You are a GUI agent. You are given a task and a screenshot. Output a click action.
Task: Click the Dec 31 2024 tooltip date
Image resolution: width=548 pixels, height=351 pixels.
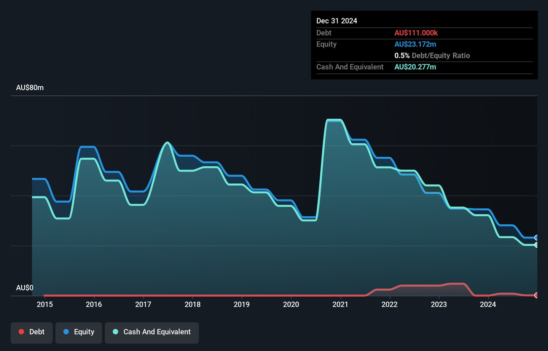coord(337,21)
